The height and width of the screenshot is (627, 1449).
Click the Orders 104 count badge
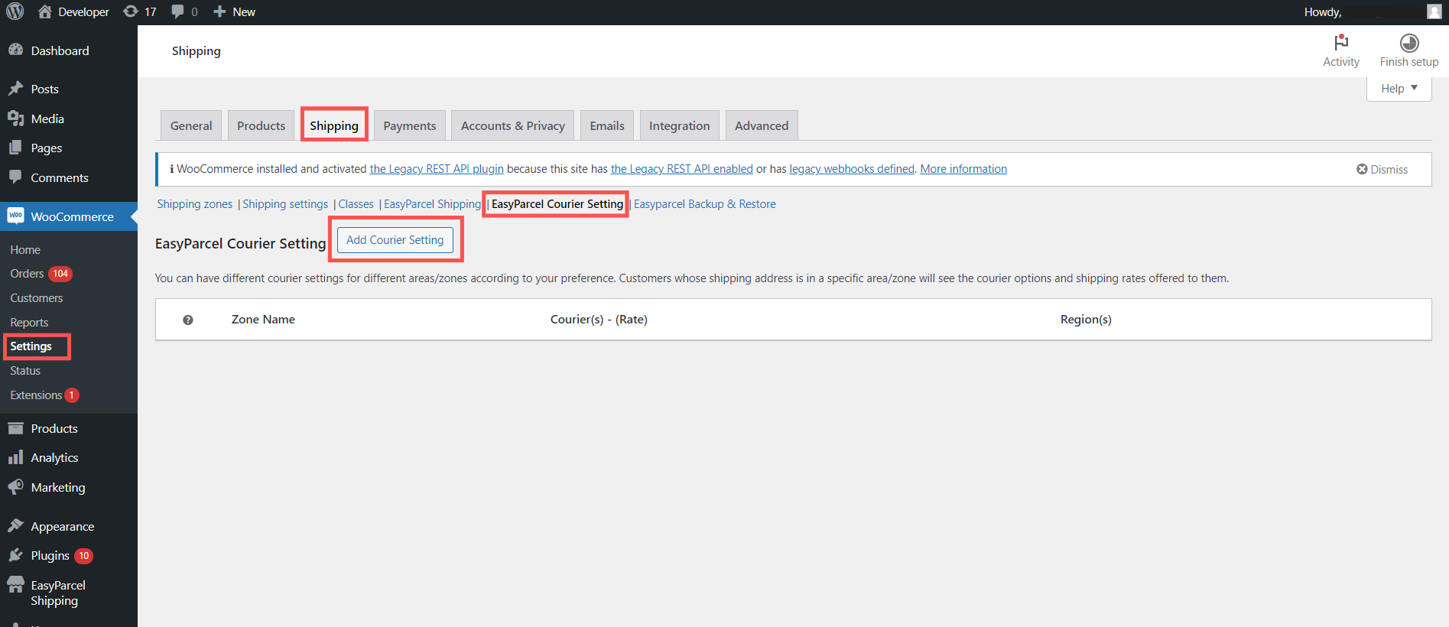pyautogui.click(x=60, y=274)
